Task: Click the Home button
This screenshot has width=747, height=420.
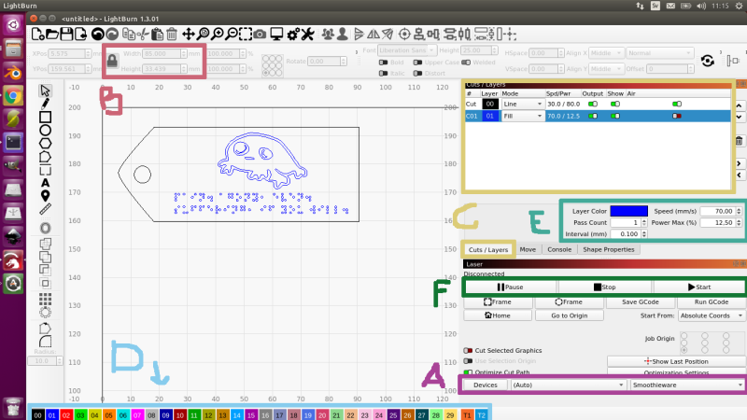Action: point(498,315)
